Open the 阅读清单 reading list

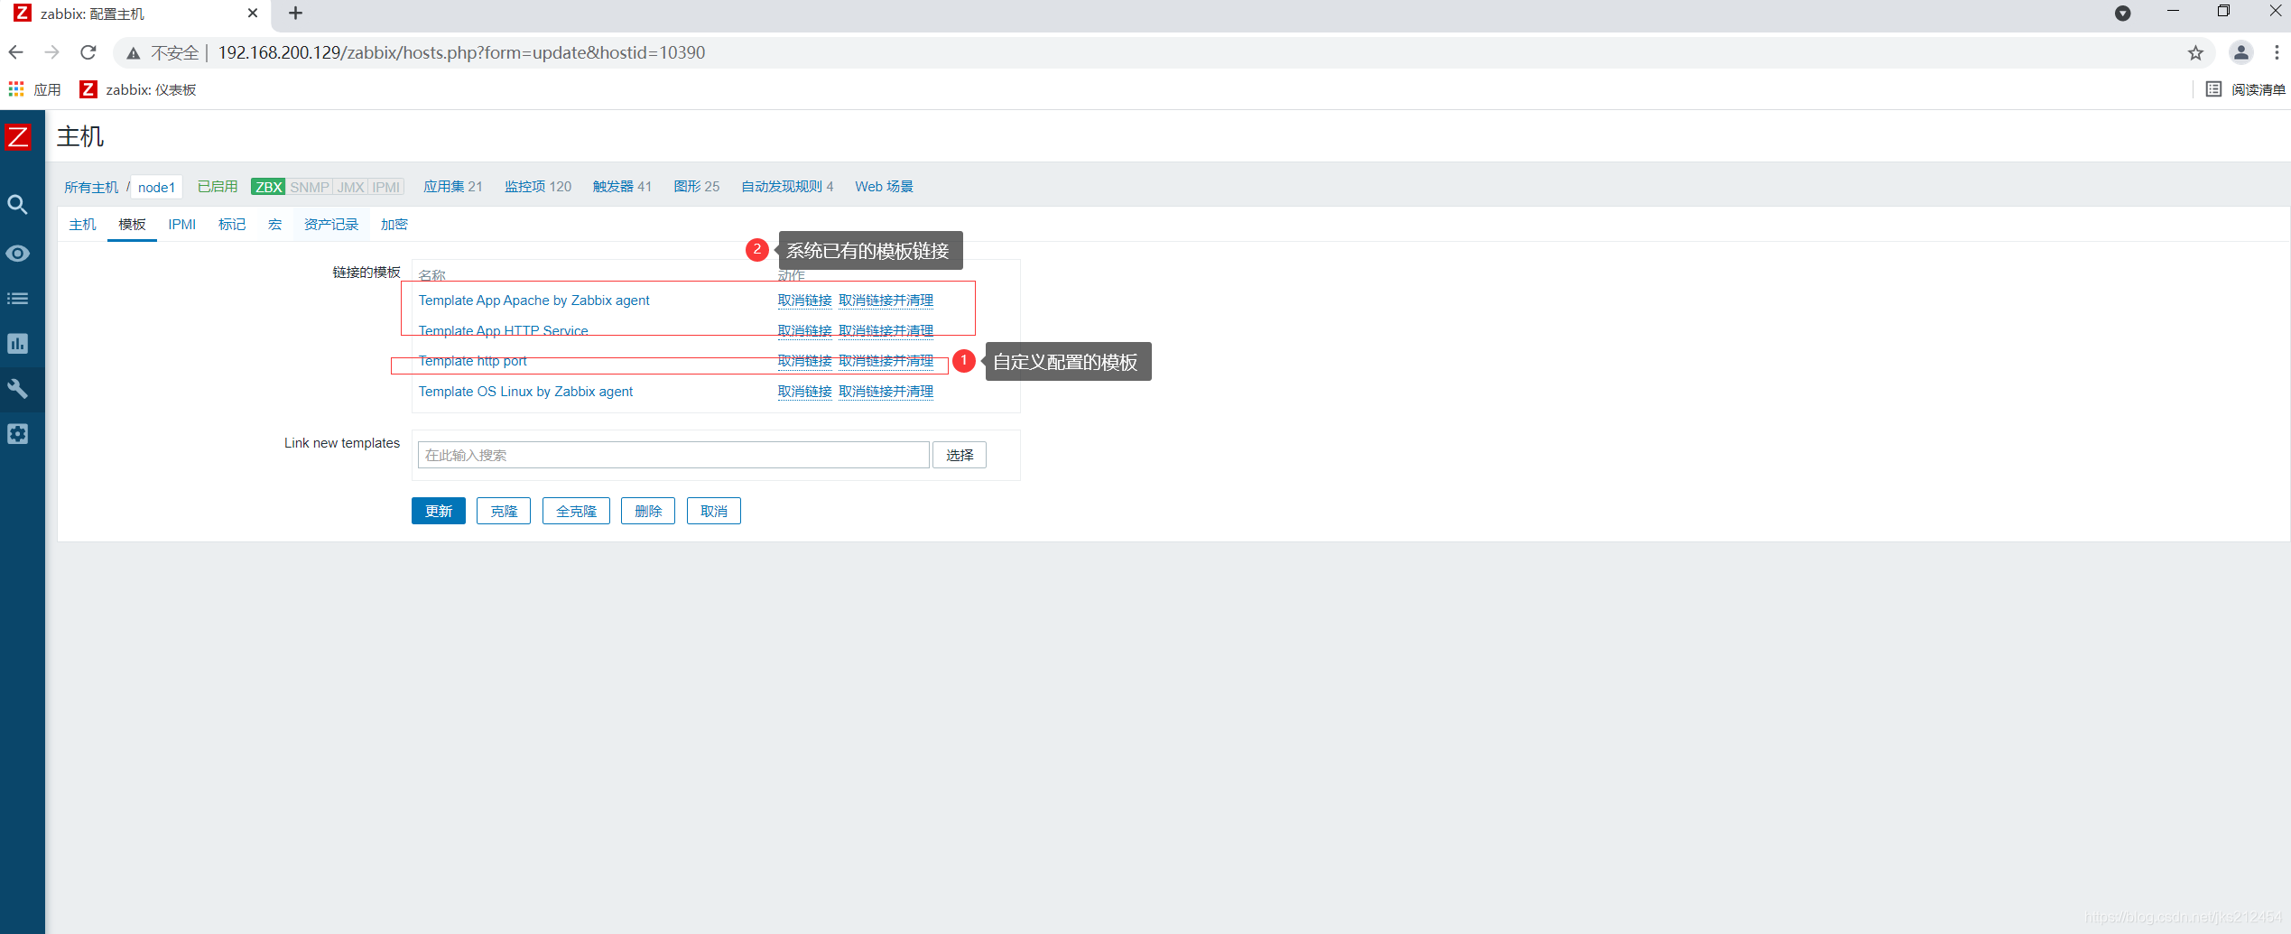(x=2245, y=89)
